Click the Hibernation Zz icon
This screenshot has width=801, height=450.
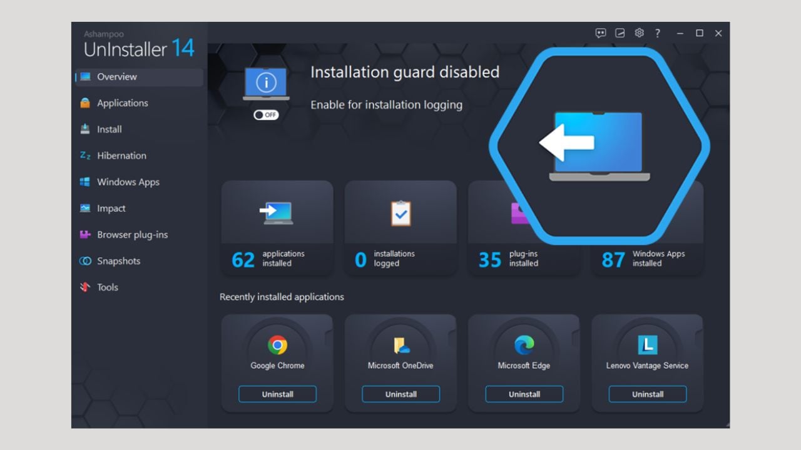85,156
